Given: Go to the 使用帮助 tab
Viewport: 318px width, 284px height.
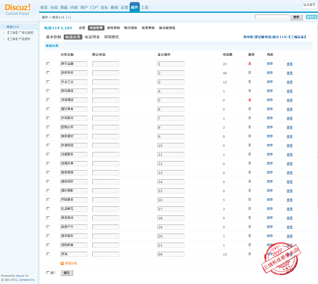Looking at the screenshot, I should [113, 28].
